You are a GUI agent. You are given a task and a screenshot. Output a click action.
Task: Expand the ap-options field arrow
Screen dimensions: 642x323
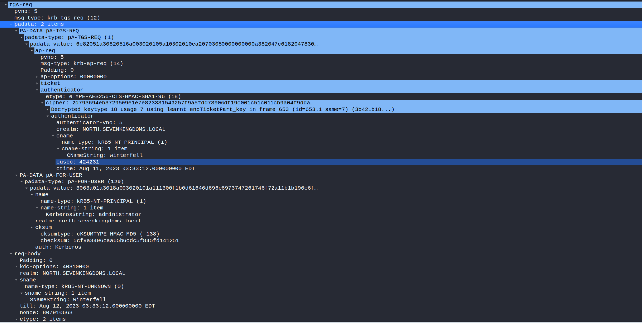(x=37, y=77)
